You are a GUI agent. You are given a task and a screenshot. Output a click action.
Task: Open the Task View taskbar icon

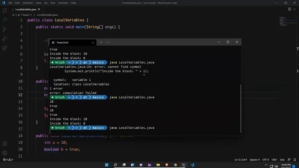click(x=124, y=165)
